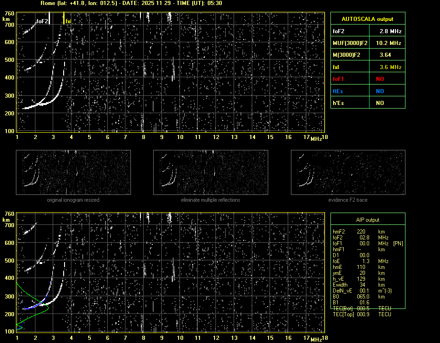The height and width of the screenshot is (343, 440).
Task: Click the 'original ionogram resized' thumbnail
Action: [x=73, y=172]
